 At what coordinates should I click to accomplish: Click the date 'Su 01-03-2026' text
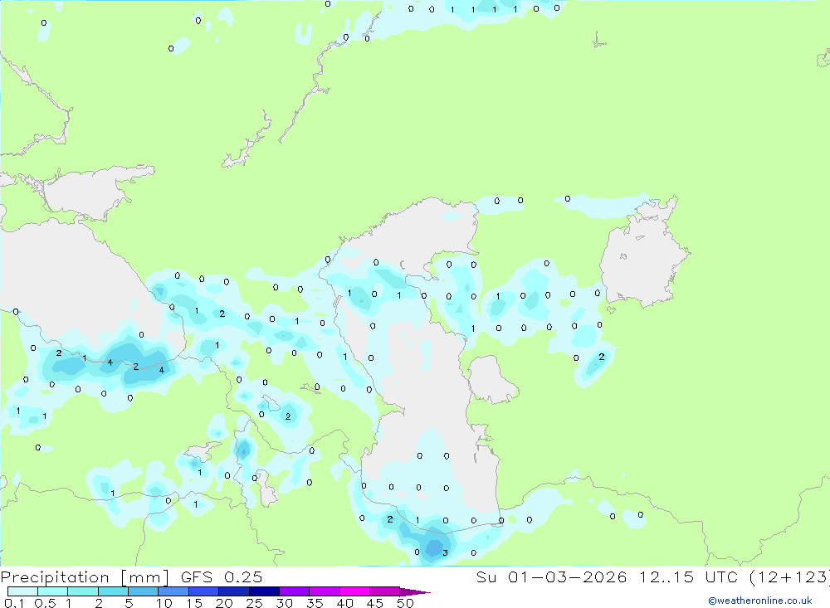[x=551, y=576]
